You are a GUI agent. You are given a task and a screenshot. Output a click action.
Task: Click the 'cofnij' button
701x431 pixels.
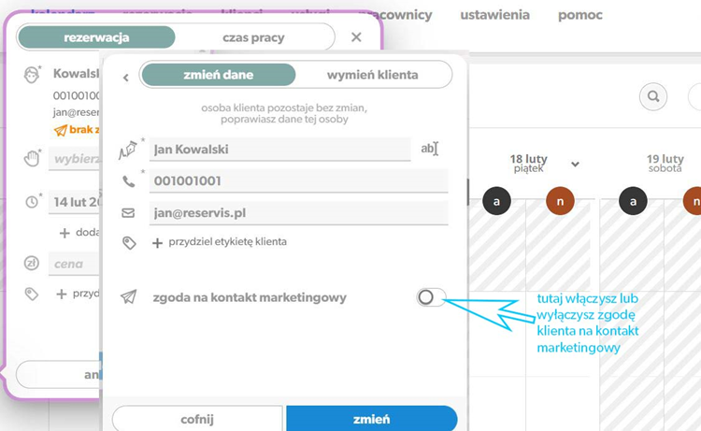pyautogui.click(x=197, y=419)
